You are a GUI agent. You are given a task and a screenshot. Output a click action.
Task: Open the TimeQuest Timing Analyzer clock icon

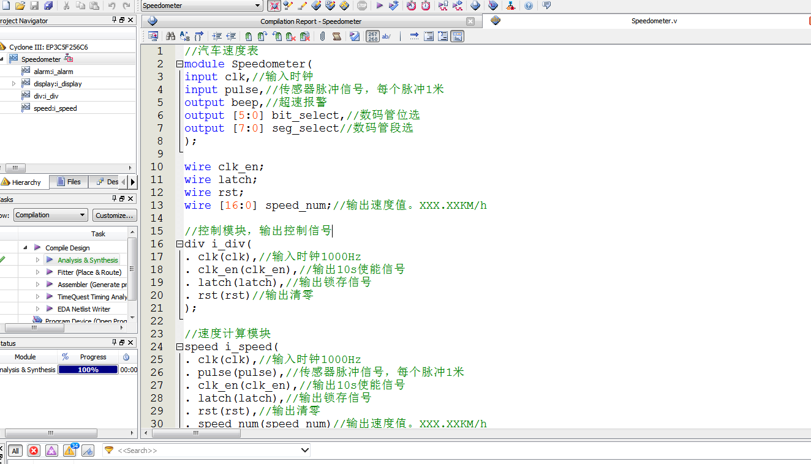(426, 6)
